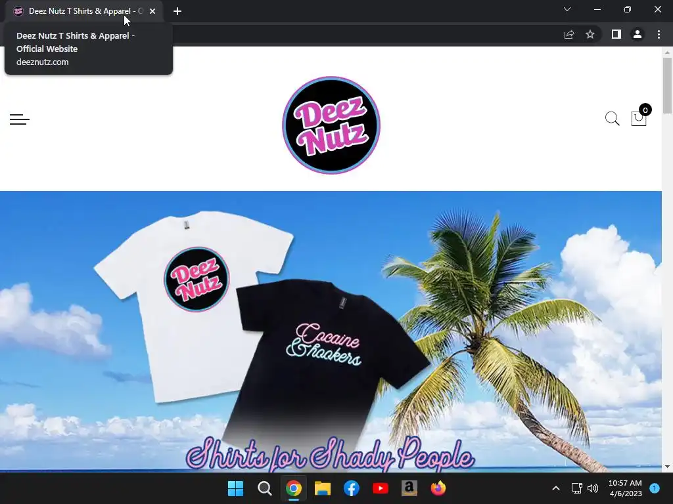Viewport: 673px width, 504px height.
Task: Open the network status tray icon
Action: (576, 488)
